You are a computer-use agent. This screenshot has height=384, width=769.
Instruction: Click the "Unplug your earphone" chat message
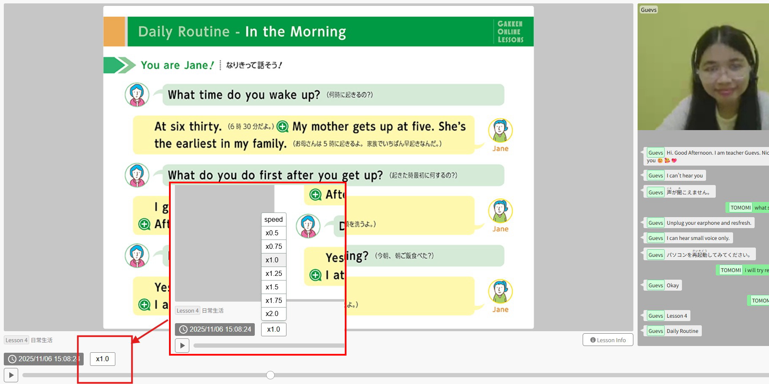708,223
